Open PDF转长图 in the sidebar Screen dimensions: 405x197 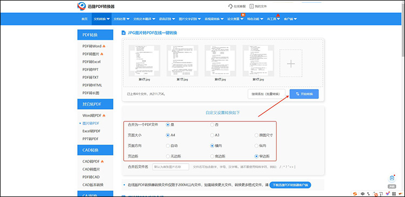coord(91,93)
